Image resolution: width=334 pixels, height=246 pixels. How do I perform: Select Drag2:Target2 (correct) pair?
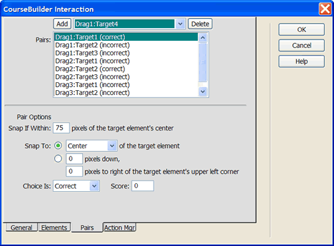pos(126,69)
